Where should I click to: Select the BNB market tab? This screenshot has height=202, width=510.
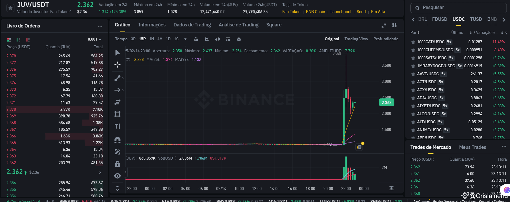click(x=492, y=19)
